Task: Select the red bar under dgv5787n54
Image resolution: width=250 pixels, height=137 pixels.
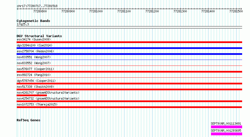Action: coord(129,84)
